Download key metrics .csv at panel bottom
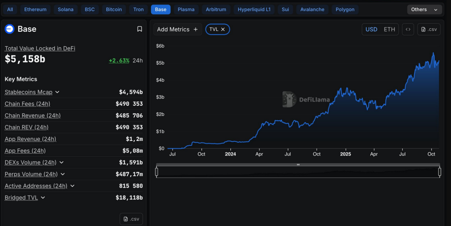Screen dimensions: 451x226 (131, 219)
